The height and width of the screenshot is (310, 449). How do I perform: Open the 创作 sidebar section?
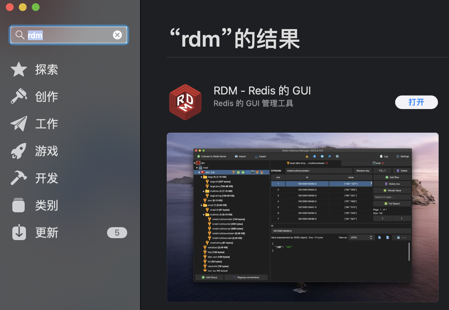tap(47, 96)
